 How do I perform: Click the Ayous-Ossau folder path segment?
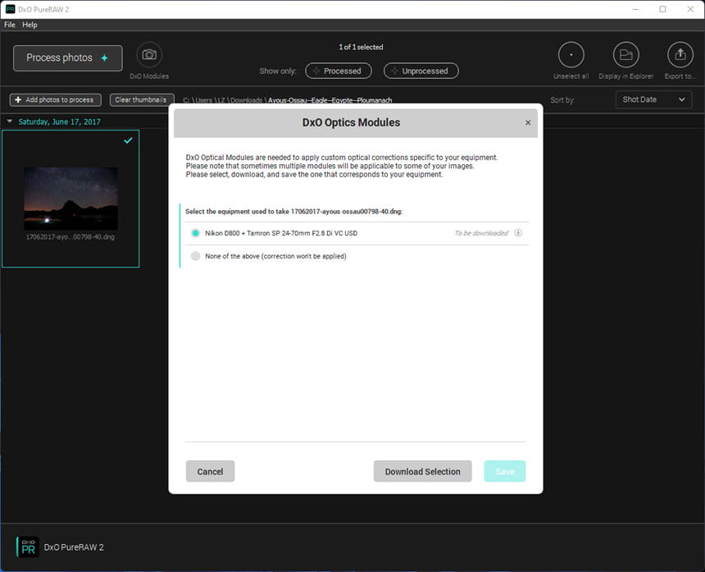coord(330,100)
